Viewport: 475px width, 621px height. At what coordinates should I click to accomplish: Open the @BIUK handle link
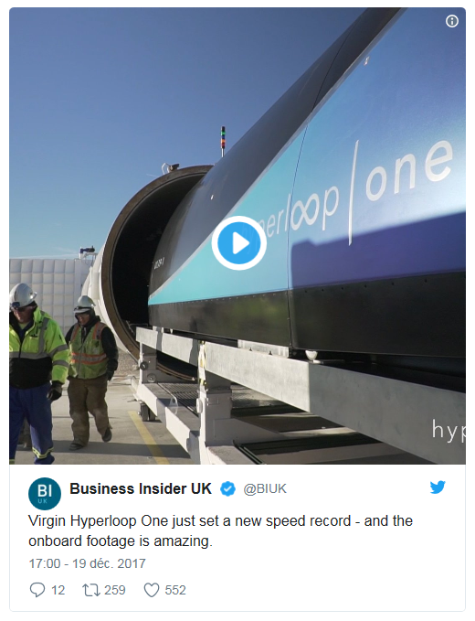pyautogui.click(x=265, y=488)
